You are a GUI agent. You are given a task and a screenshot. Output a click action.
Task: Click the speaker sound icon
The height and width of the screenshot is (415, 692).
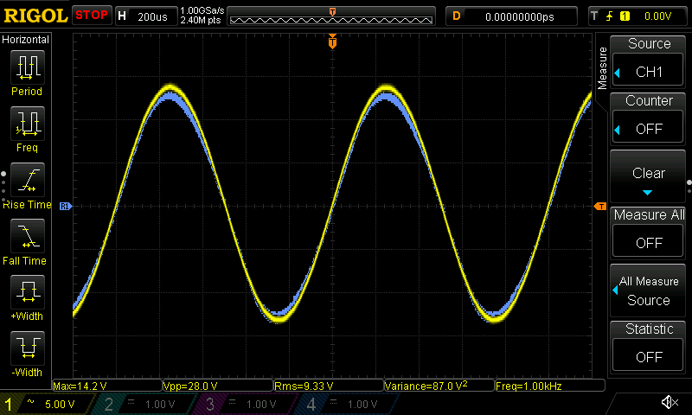pyautogui.click(x=669, y=403)
